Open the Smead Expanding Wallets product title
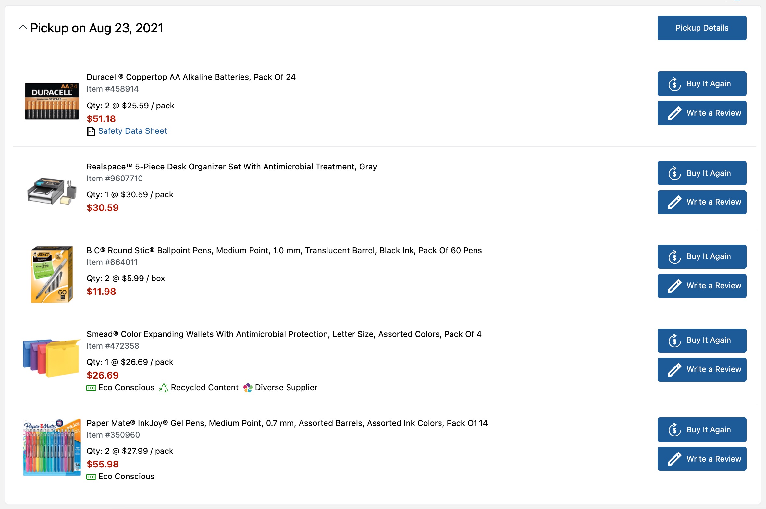Screen dimensions: 766x509 284,334
